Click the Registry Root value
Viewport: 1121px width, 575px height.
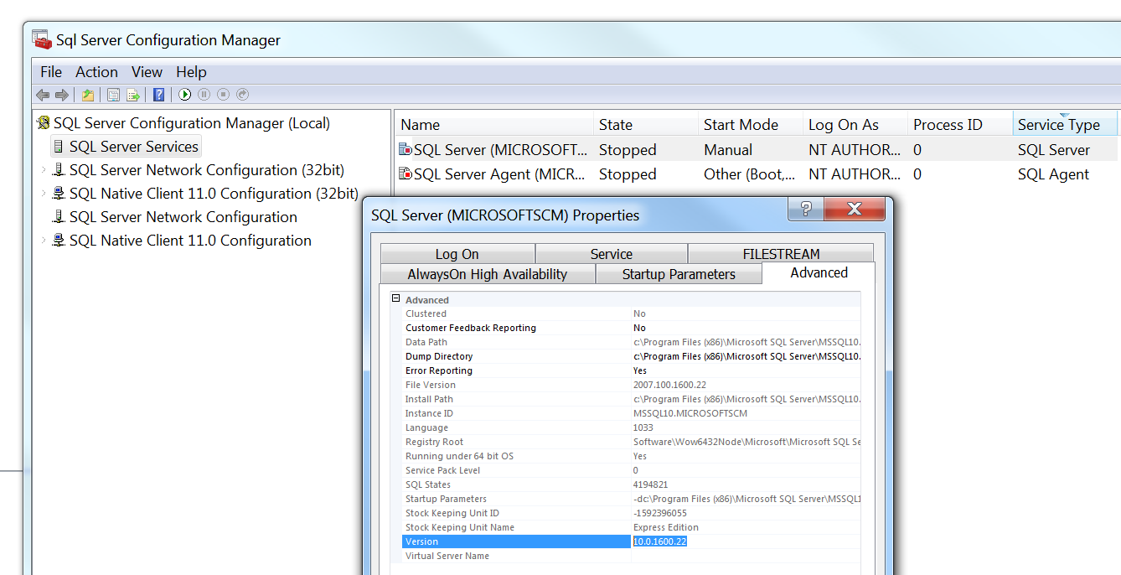(x=746, y=442)
